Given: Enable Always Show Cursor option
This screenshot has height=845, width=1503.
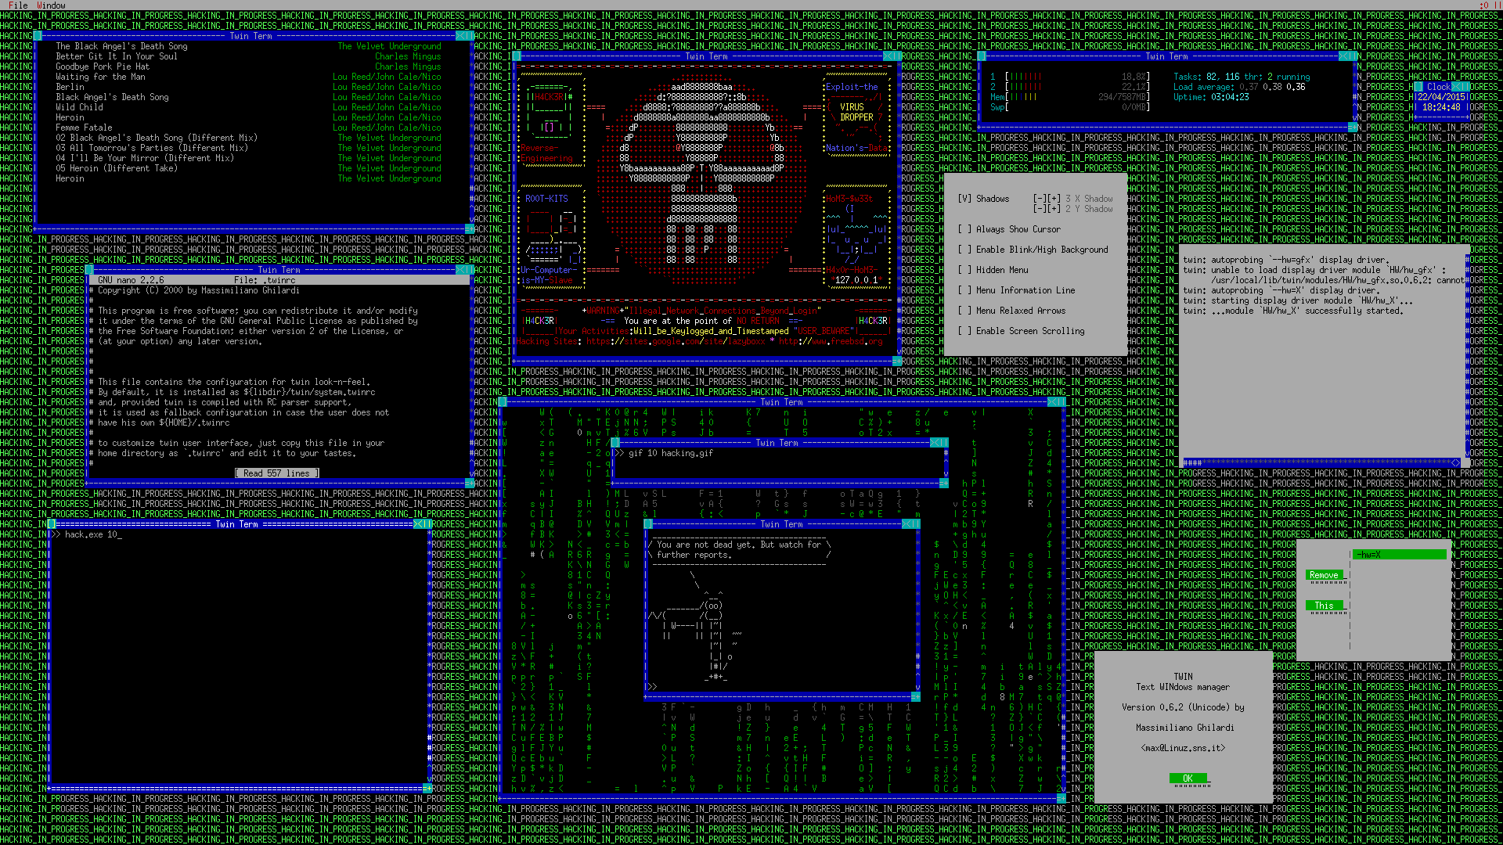Looking at the screenshot, I should (x=964, y=229).
